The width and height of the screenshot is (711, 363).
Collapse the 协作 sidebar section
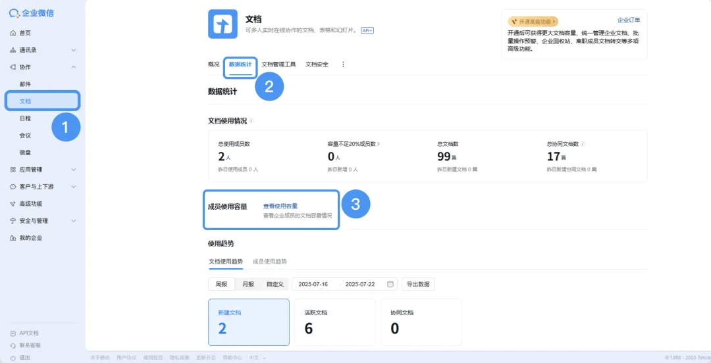74,67
